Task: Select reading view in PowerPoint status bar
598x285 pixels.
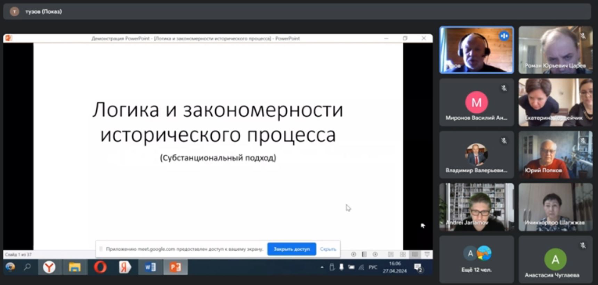Action: point(415,254)
